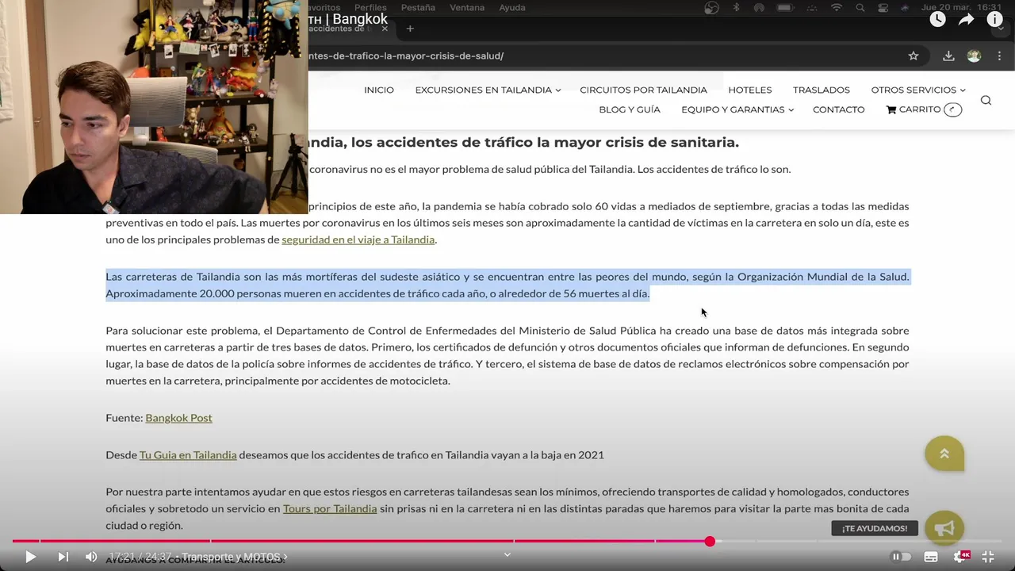Open the browser profile avatar
The image size is (1015, 571).
[974, 56]
